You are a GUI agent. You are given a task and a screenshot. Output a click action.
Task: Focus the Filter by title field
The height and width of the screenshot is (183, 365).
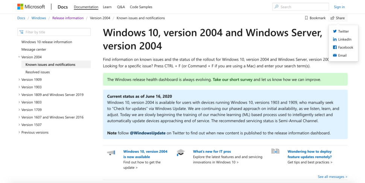(54, 32)
